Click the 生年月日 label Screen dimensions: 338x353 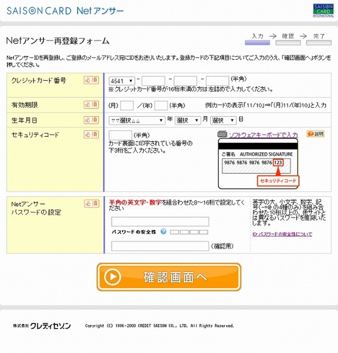[x=24, y=120]
